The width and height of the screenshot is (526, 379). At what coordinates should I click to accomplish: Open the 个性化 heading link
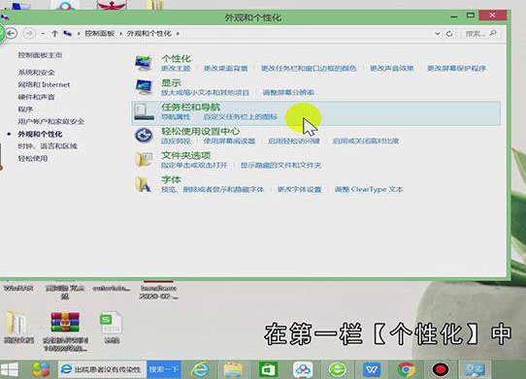point(176,58)
